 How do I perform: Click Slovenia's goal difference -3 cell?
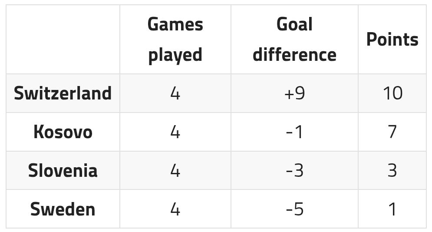pyautogui.click(x=294, y=170)
